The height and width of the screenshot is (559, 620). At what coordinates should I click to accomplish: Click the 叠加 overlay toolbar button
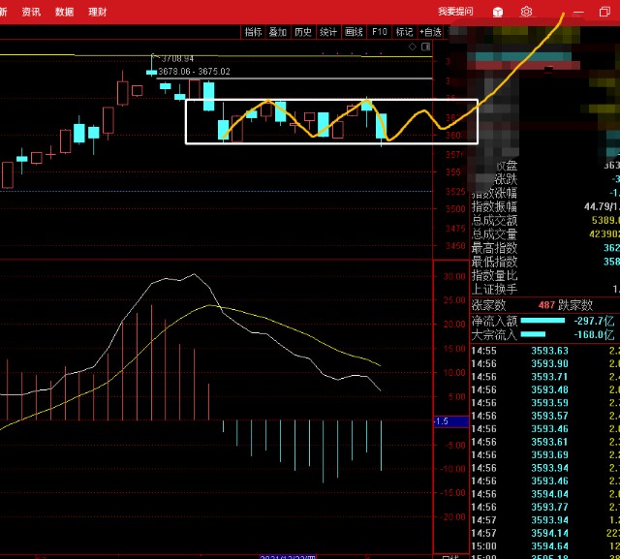pos(278,32)
